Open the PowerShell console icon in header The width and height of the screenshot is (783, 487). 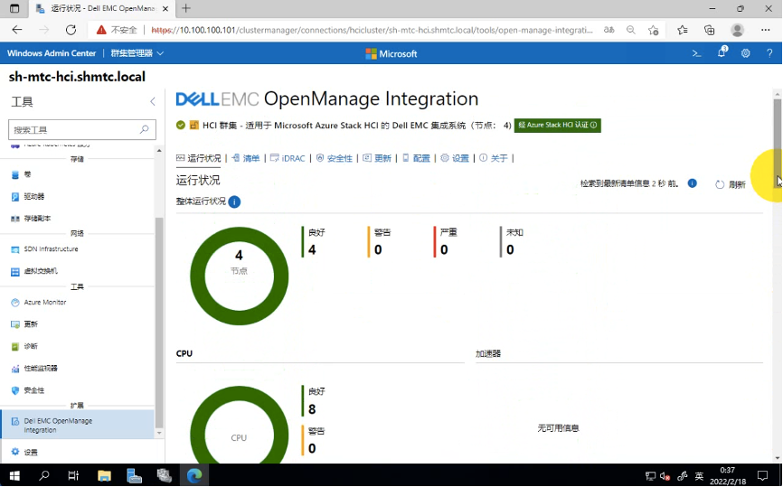coord(696,53)
